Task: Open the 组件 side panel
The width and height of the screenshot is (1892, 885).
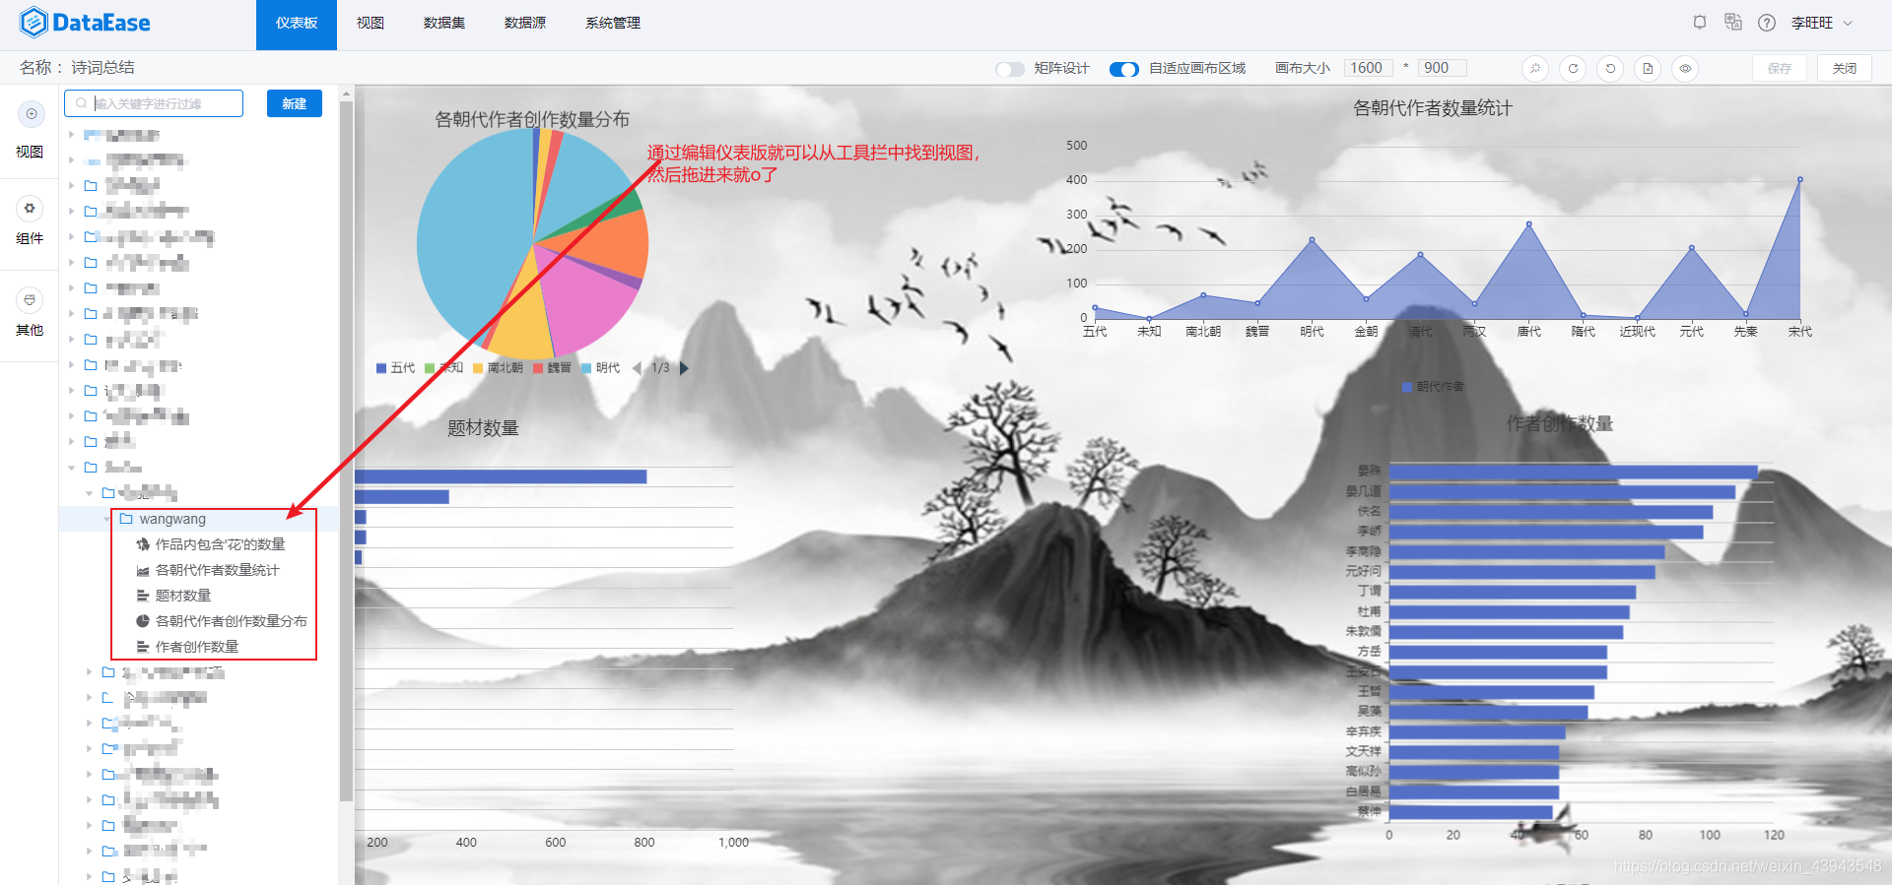Action: pyautogui.click(x=30, y=221)
